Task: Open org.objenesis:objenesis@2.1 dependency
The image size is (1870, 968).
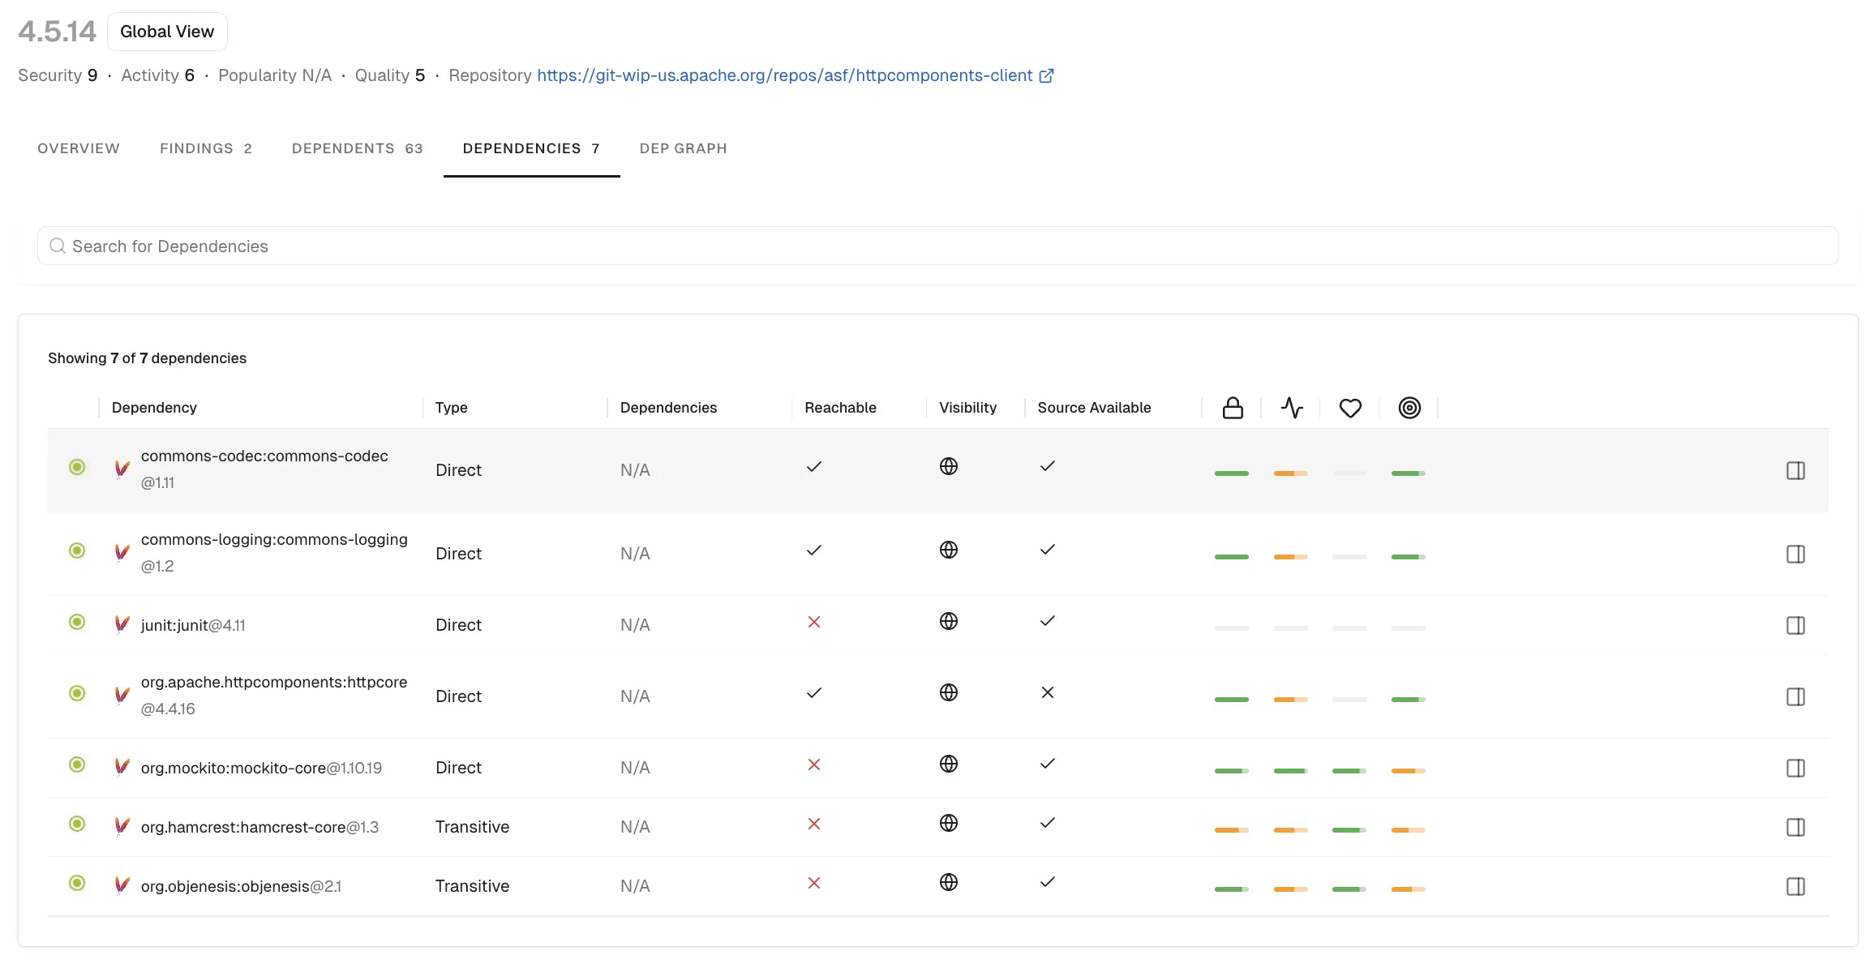Action: (241, 886)
